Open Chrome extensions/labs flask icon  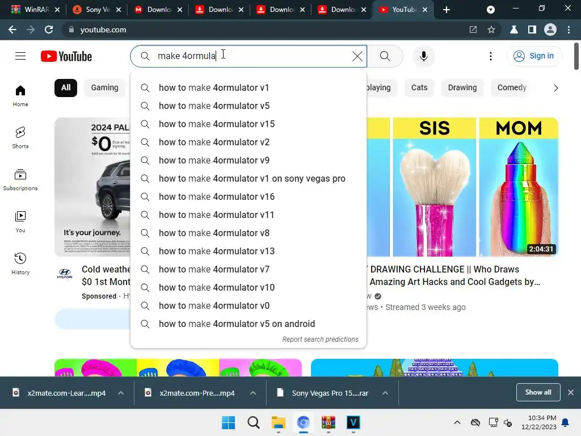point(513,30)
